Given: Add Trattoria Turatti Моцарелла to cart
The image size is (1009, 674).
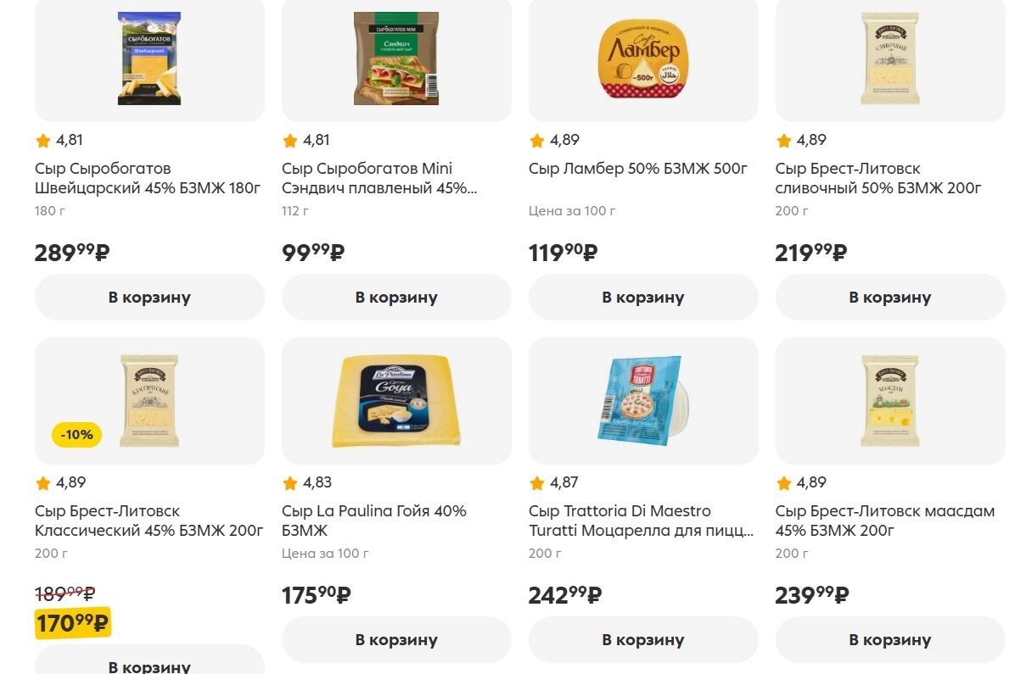Looking at the screenshot, I should (643, 640).
